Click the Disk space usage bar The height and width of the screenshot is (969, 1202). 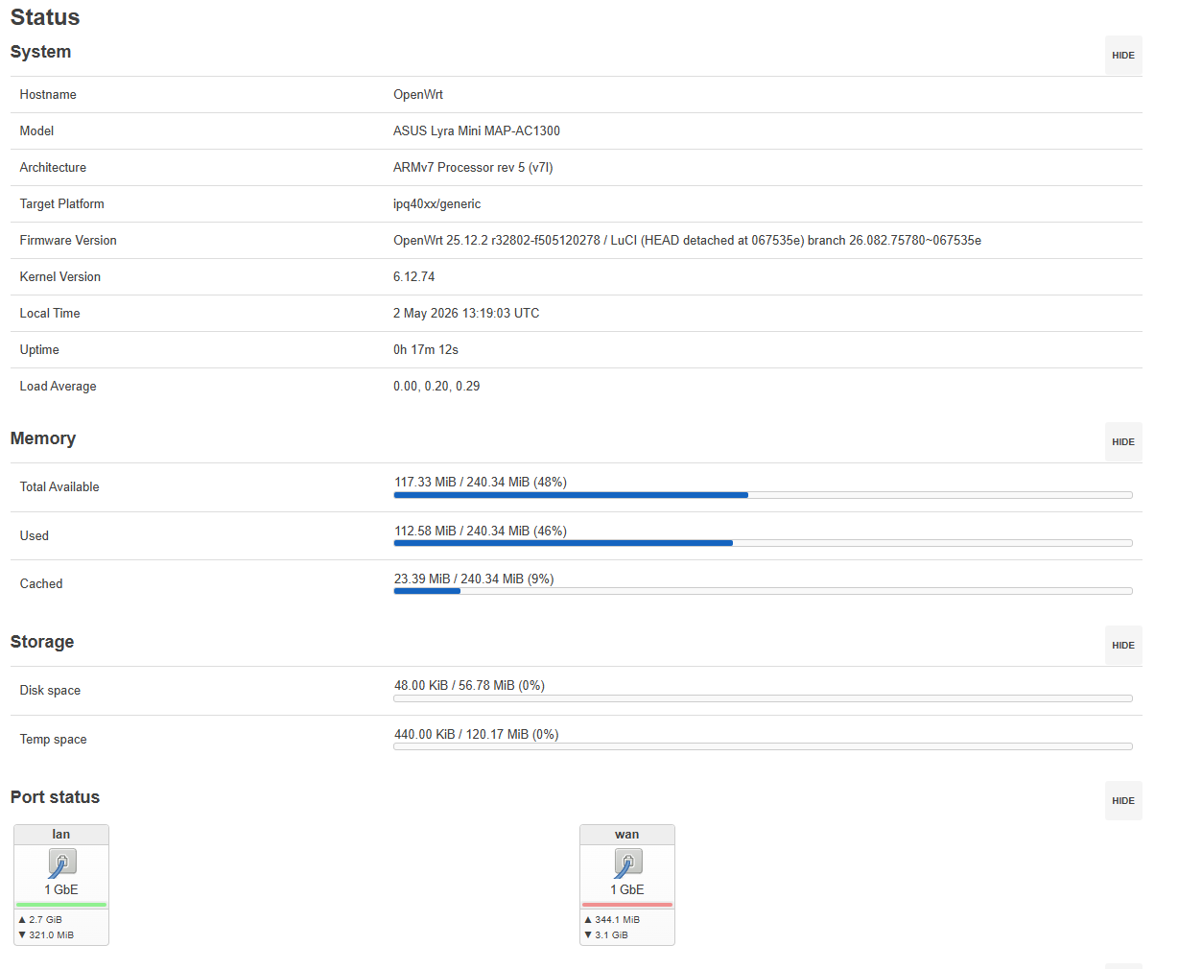(763, 698)
